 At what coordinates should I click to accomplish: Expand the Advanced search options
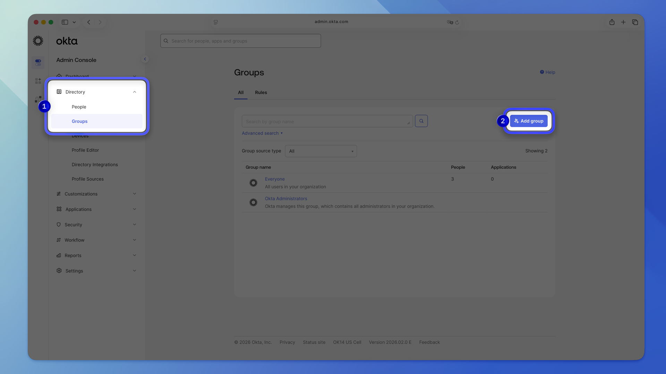click(x=262, y=133)
